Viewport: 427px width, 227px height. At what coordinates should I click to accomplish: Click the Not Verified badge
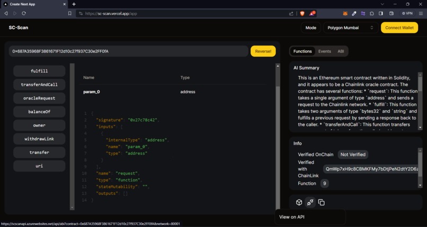click(353, 155)
